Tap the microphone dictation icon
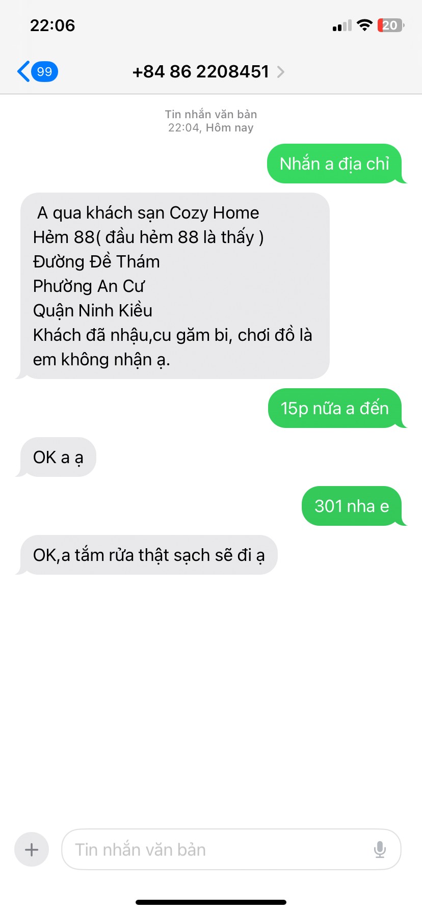422x913 pixels. 380,849
